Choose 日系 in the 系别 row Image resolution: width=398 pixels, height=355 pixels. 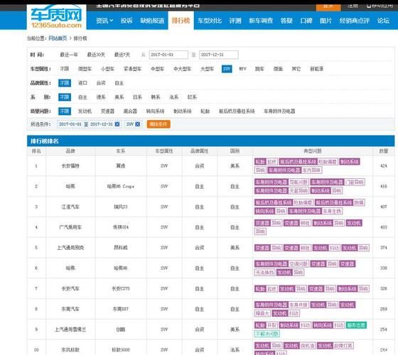pyautogui.click(x=137, y=97)
